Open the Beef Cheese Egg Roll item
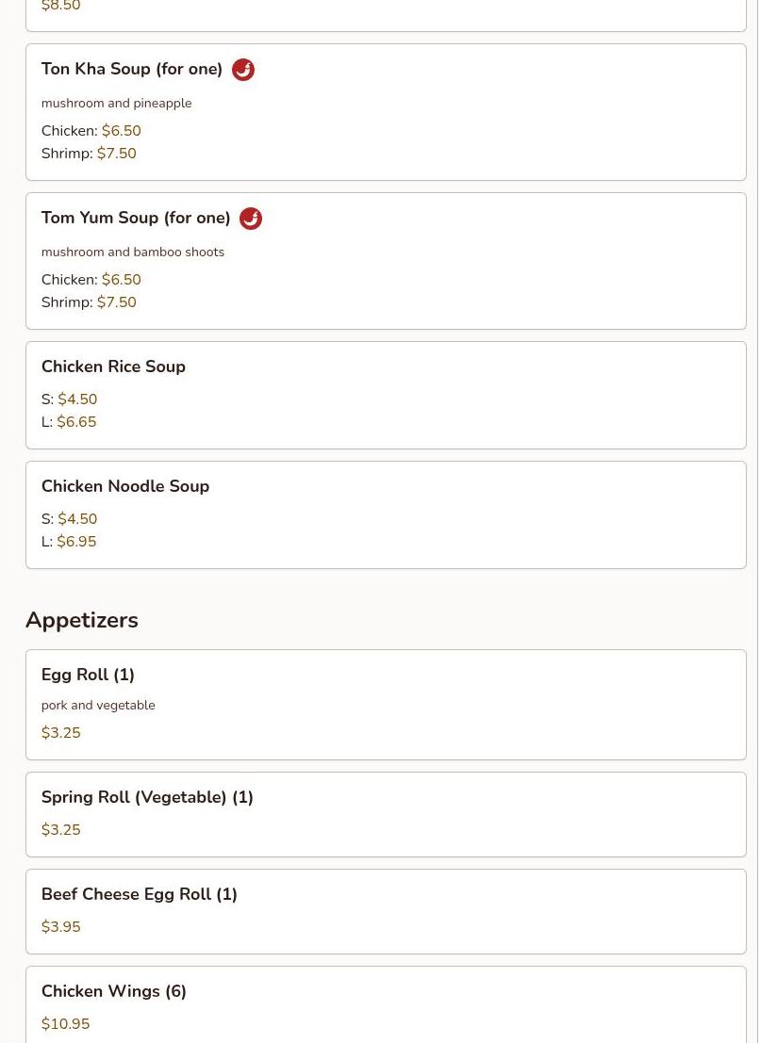 [140, 895]
